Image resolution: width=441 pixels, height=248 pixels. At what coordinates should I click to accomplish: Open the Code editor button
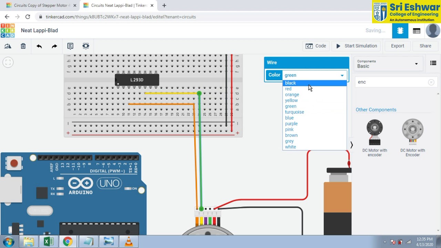316,46
